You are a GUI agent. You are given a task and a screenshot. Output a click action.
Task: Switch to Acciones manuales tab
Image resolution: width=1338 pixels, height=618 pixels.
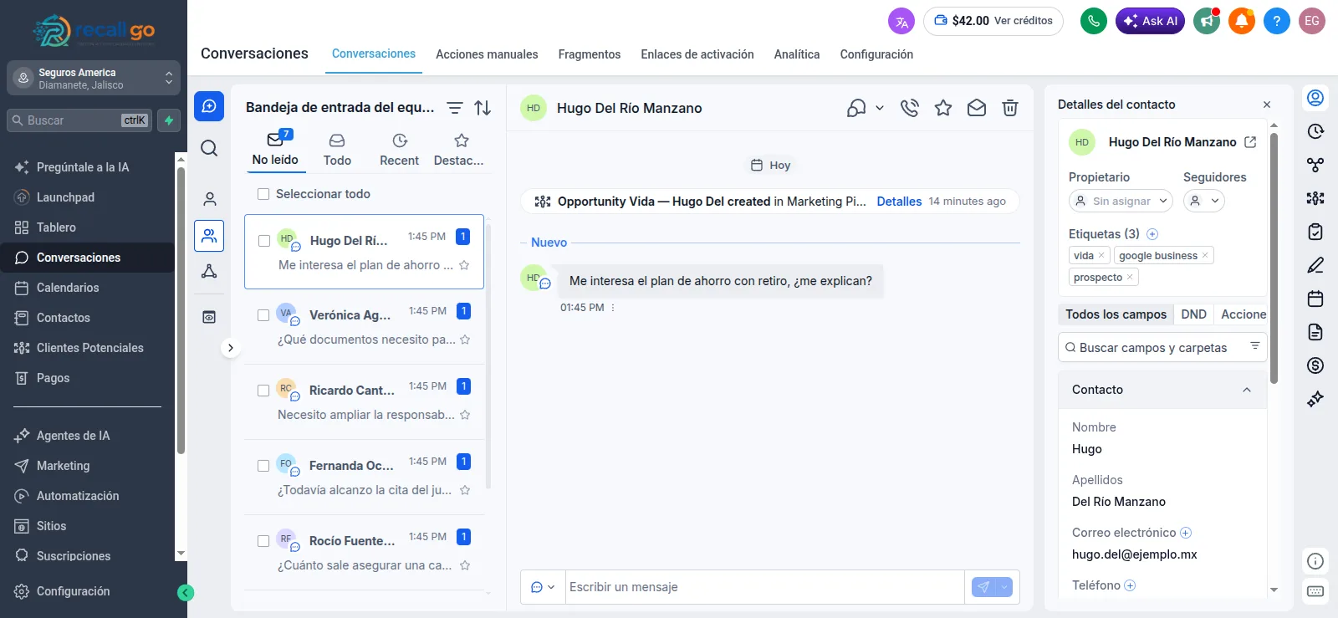(487, 54)
